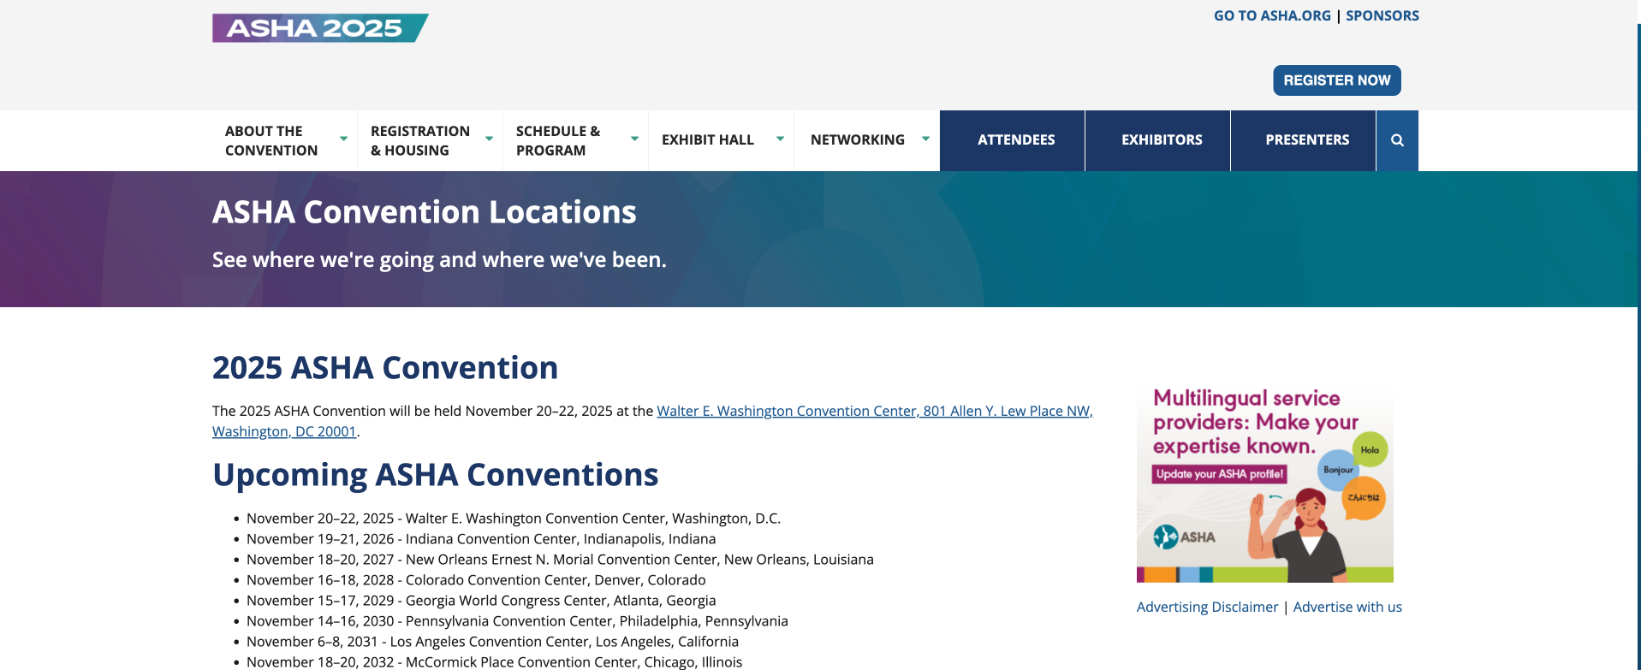1641x670 pixels.
Task: Open the Sponsors link
Action: coord(1382,15)
